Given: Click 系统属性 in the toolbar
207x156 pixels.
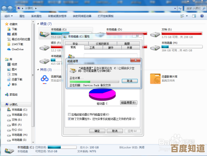Looking at the screenshot, I should click(x=36, y=16).
